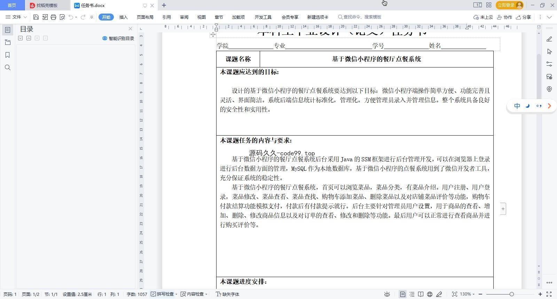557x299 pixels.
Task: Switch to the 开始 ribbon tab
Action: tap(106, 17)
